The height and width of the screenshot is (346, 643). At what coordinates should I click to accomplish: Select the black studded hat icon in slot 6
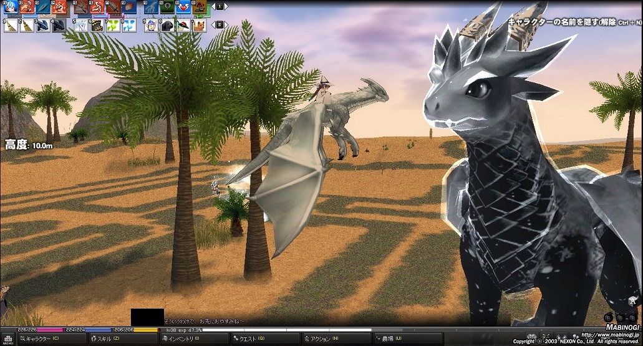click(x=97, y=26)
